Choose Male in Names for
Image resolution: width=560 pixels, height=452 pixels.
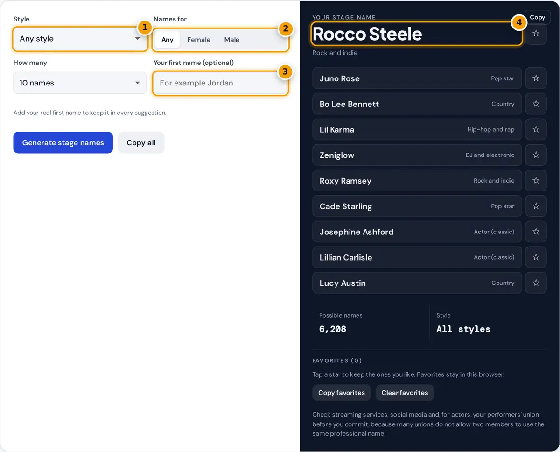pos(231,40)
